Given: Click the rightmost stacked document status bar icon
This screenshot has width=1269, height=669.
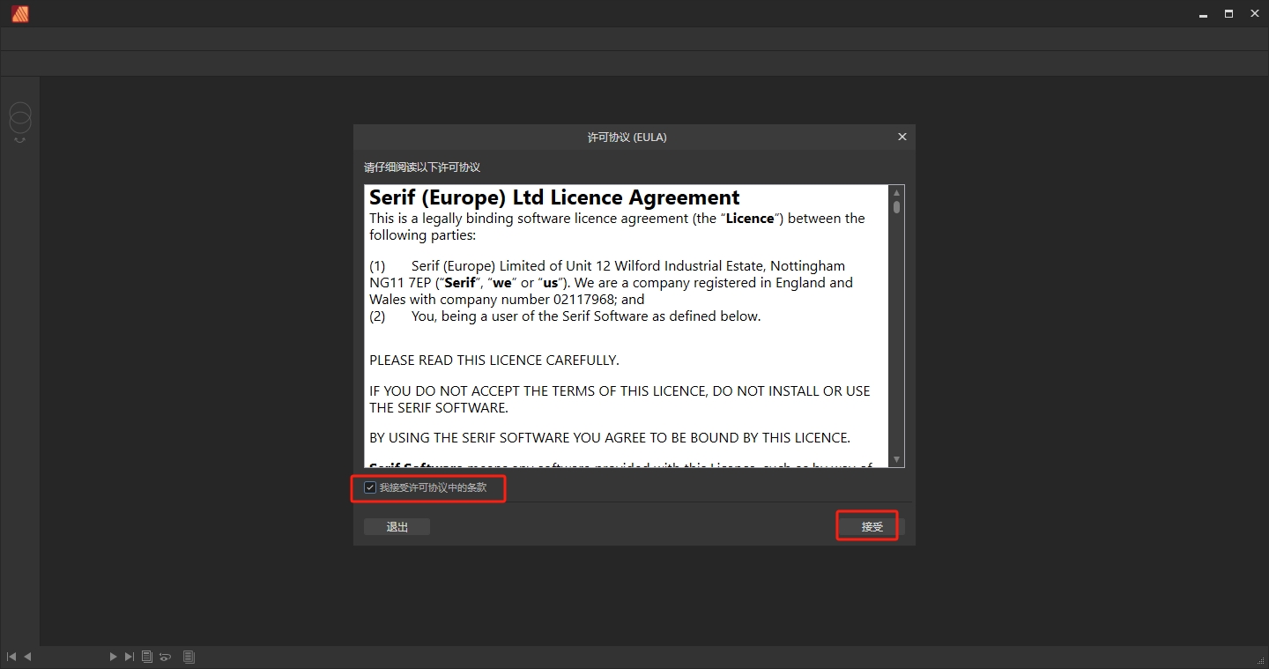Looking at the screenshot, I should click(189, 657).
